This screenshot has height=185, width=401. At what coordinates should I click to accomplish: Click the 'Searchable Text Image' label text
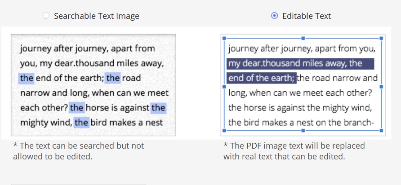97,16
